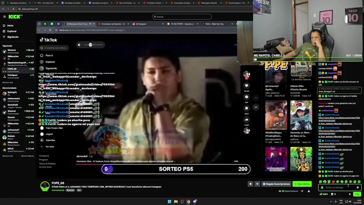Image resolution: width=364 pixels, height=205 pixels.
Task: Share the TikTok video arrow icon
Action: [x=247, y=120]
